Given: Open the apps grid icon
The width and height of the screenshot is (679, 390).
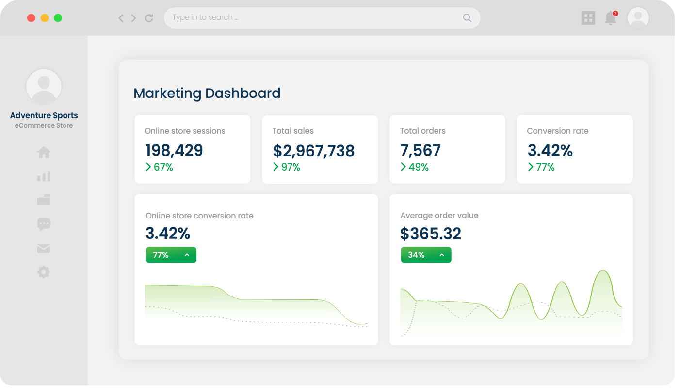Looking at the screenshot, I should pyautogui.click(x=588, y=18).
